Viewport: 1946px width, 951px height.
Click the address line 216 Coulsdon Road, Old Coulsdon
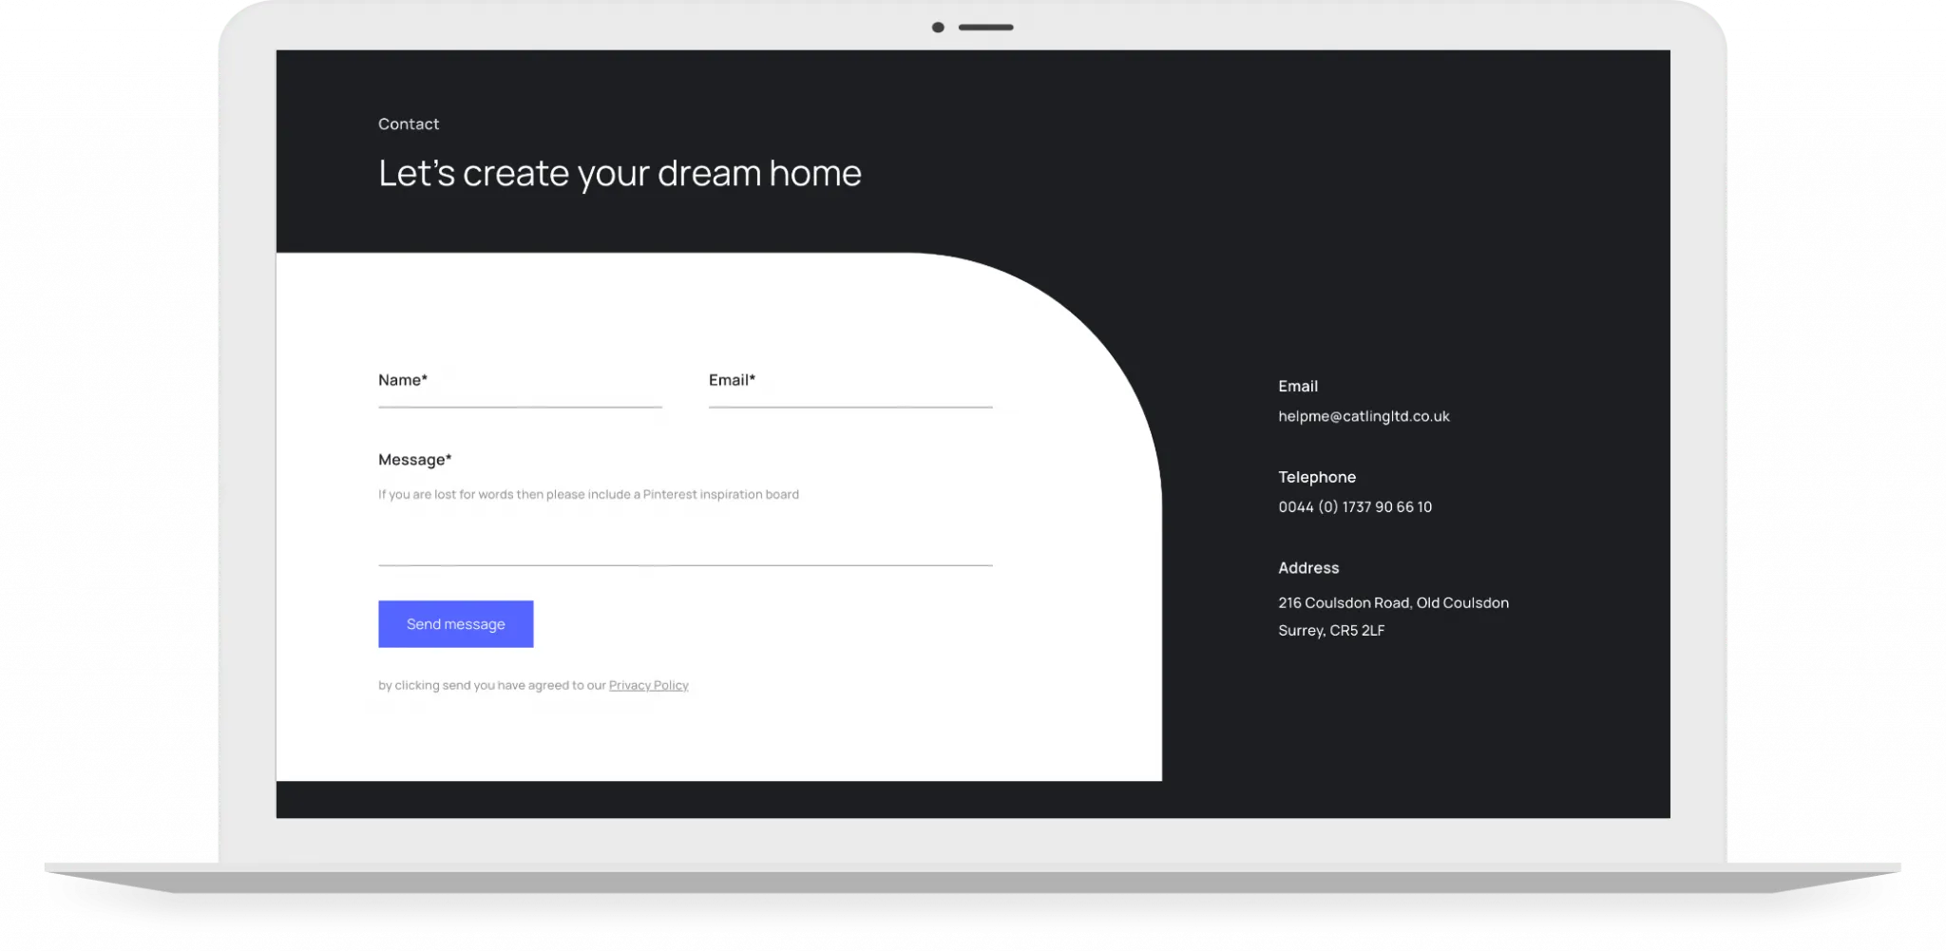tap(1393, 602)
